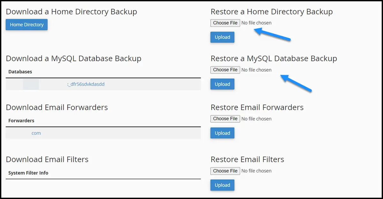Viewport: 383px width, 199px height.
Task: Click the Forwarders column header
Action: pyautogui.click(x=21, y=121)
